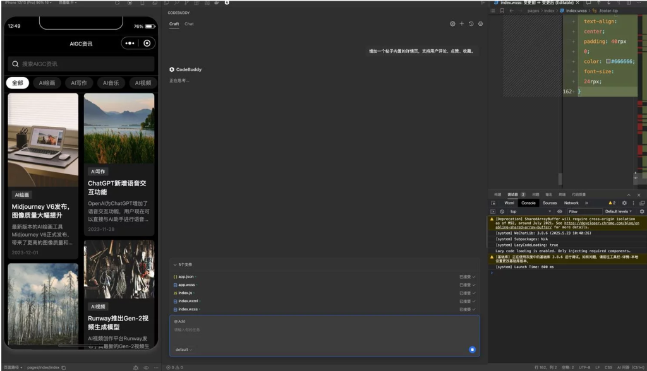Switch to the Chat tab
Screen dimensions: 647x371
pyautogui.click(x=189, y=24)
